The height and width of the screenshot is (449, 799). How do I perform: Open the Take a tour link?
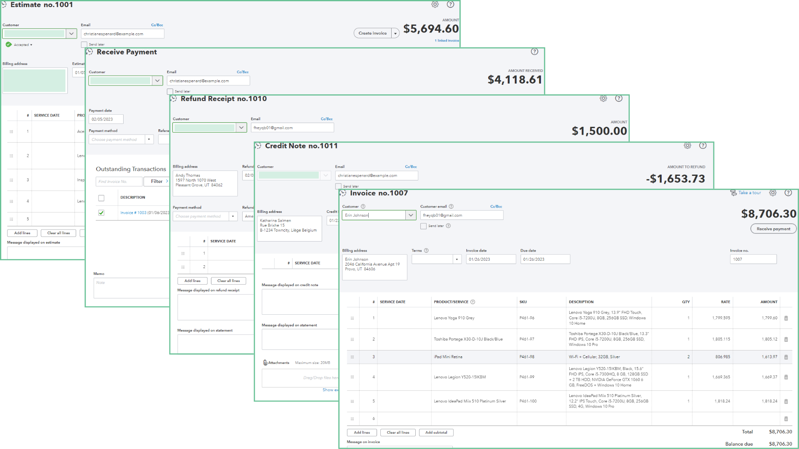tap(749, 193)
